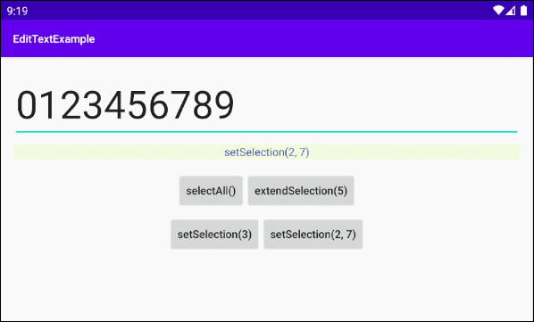The image size is (534, 322).
Task: Place cursor on digit 1 in text field
Action: point(47,105)
